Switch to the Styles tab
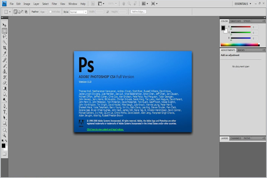The image size is (267, 178). point(247,21)
